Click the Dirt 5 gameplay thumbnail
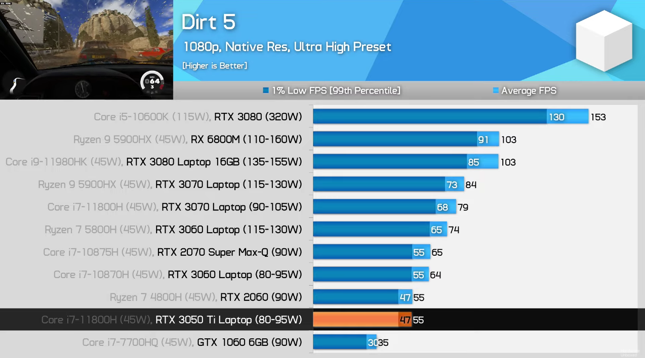645x358 pixels. point(87,50)
